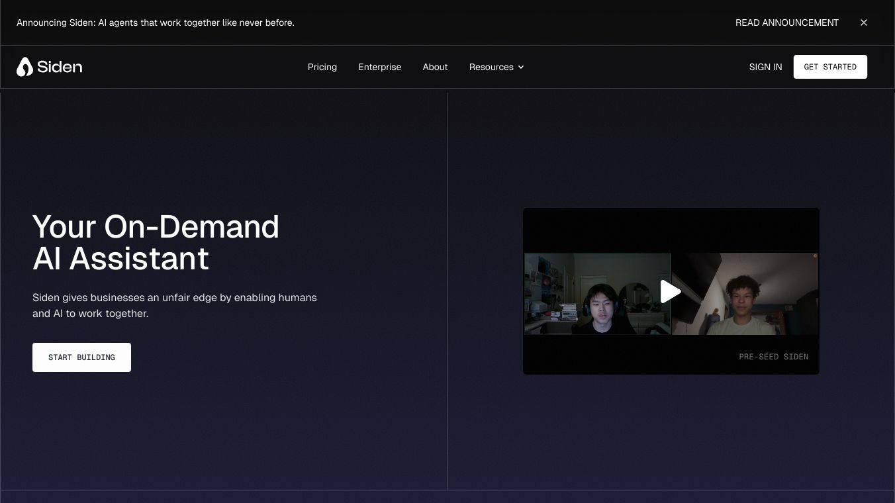Click the Start Building button
Image resolution: width=895 pixels, height=503 pixels.
[81, 357]
